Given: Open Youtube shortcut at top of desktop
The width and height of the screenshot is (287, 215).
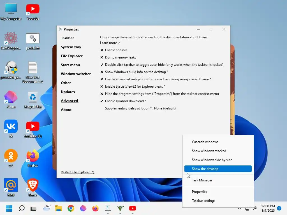Looking at the screenshot, I should (x=33, y=11).
